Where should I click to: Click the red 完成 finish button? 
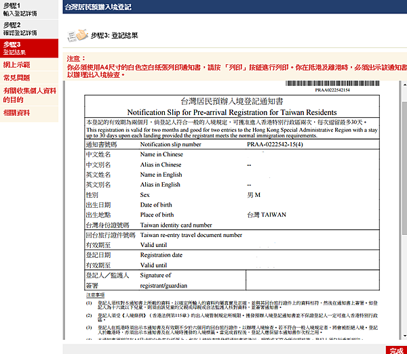point(396,350)
